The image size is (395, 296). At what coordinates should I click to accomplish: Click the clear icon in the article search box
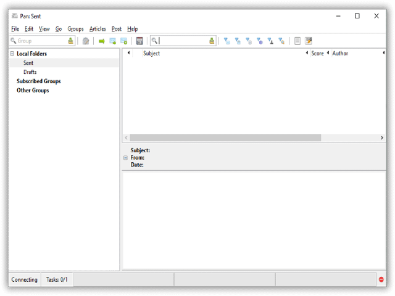(x=212, y=41)
